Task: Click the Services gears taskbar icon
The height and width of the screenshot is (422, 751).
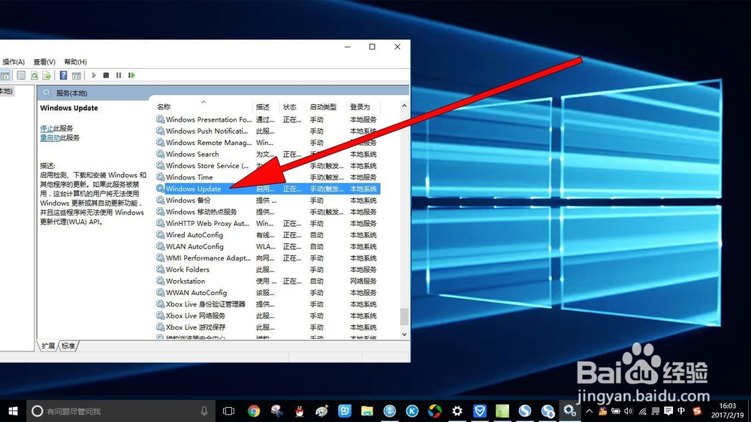Action: (569, 411)
